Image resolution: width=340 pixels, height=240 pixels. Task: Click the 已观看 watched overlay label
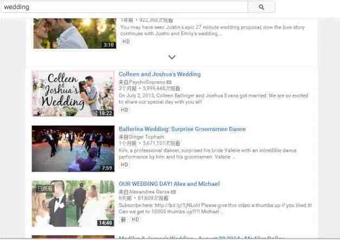coord(45,188)
